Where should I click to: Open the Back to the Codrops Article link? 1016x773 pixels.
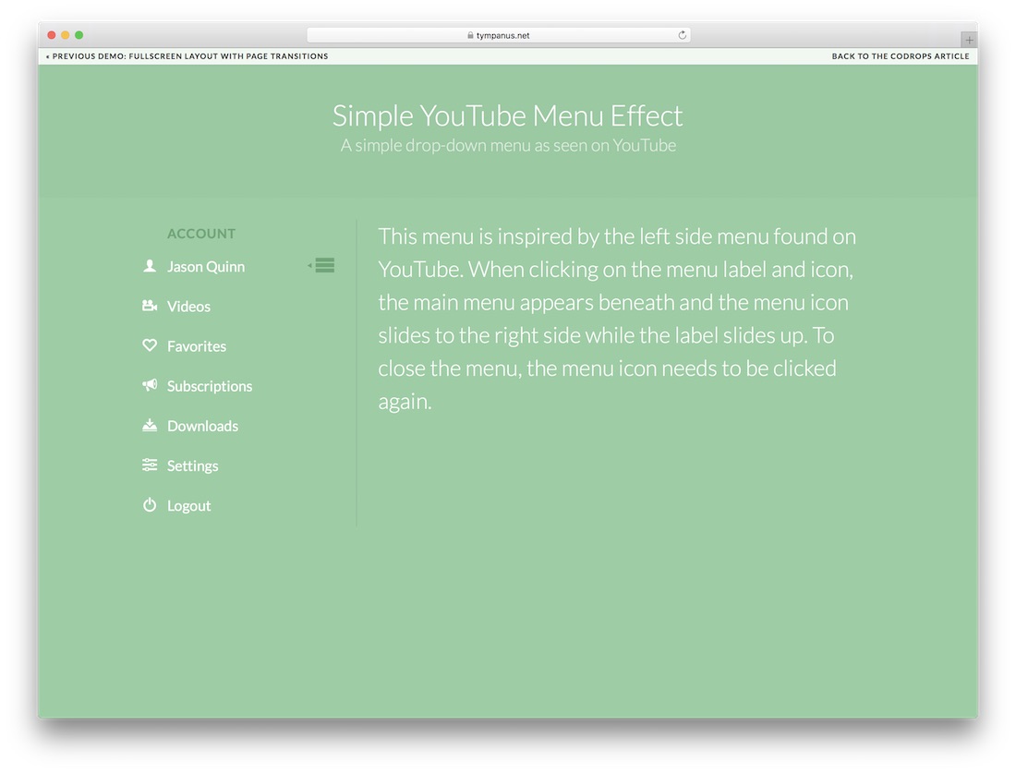tap(900, 56)
